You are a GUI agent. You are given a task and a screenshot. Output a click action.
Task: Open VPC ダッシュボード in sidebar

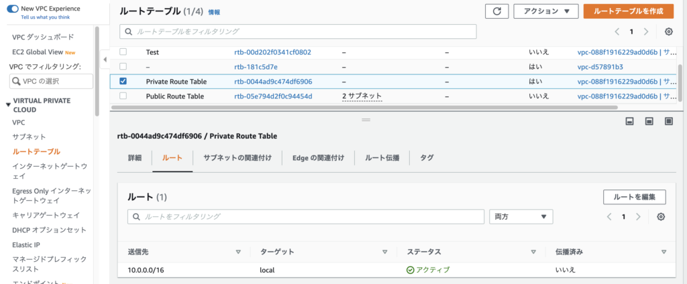click(x=43, y=38)
